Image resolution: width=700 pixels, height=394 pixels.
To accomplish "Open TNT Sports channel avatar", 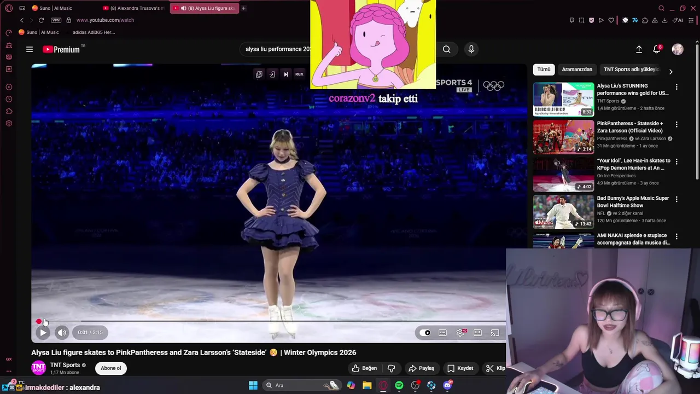I will pos(38,368).
